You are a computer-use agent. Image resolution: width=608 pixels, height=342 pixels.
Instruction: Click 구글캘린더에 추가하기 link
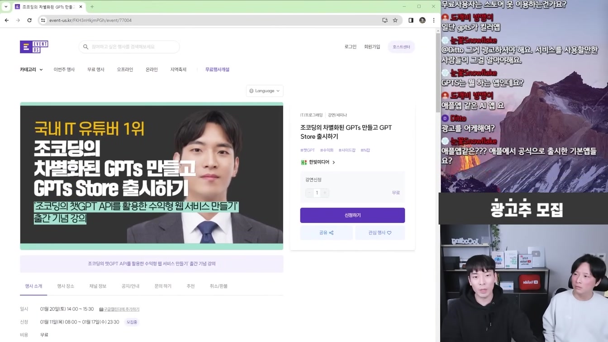pos(119,309)
